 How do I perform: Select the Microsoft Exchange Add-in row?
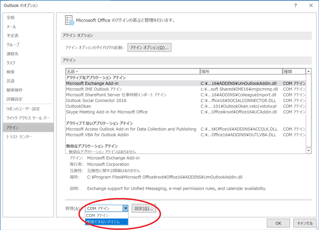pyautogui.click(x=185, y=83)
